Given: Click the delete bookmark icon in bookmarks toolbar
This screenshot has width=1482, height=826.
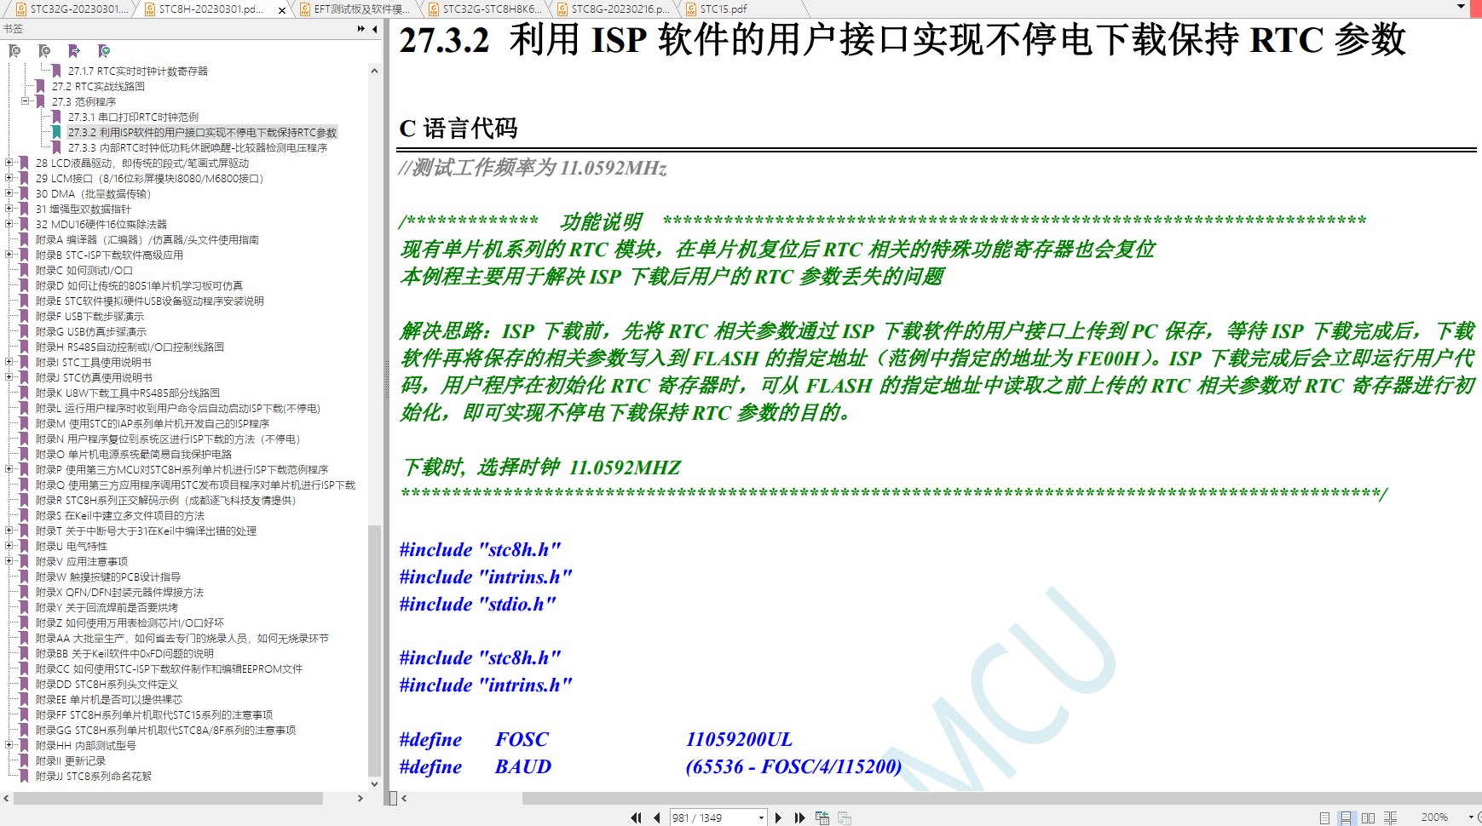Looking at the screenshot, I should [14, 51].
